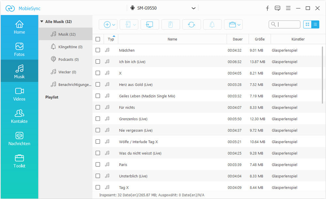Open the Facebook icon in title bar
326x199 pixels.
click(267, 8)
